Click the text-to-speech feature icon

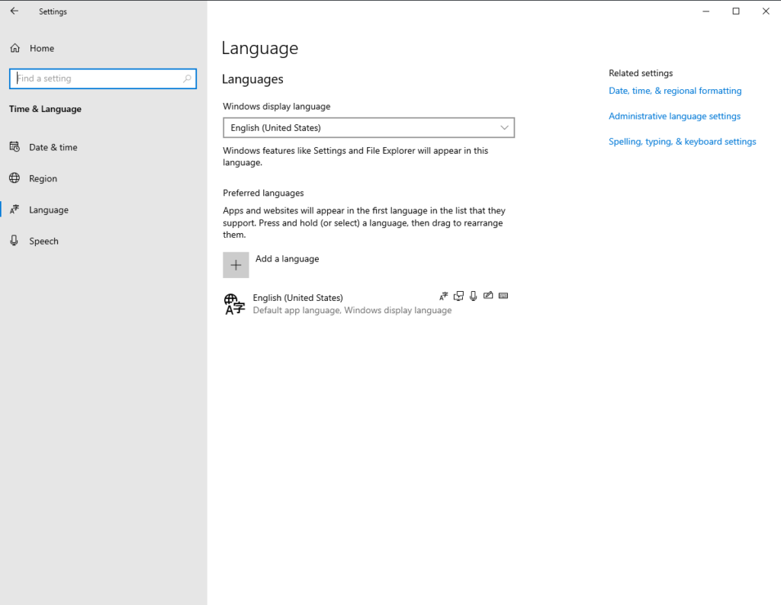[458, 296]
